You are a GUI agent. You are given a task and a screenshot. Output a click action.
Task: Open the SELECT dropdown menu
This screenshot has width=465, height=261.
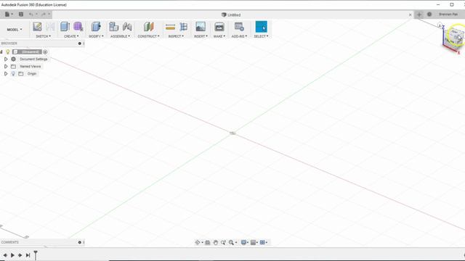click(261, 36)
